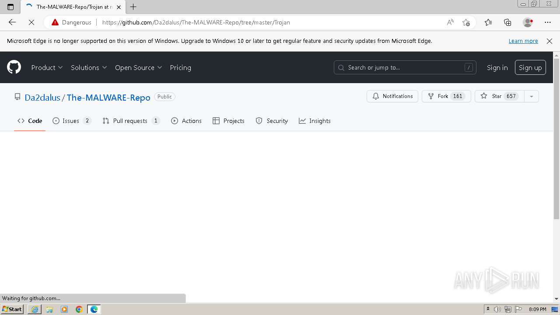Open the Read aloud icon in address bar
Screen dimensions: 560x315
[450, 22]
